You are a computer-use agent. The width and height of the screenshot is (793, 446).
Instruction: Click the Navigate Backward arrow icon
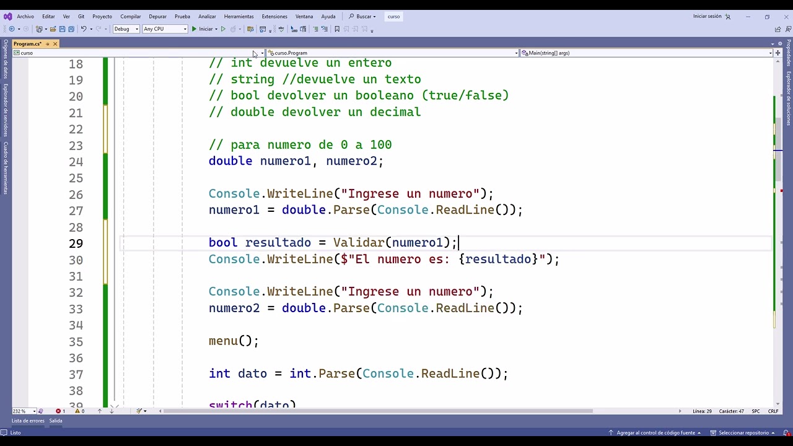point(11,29)
